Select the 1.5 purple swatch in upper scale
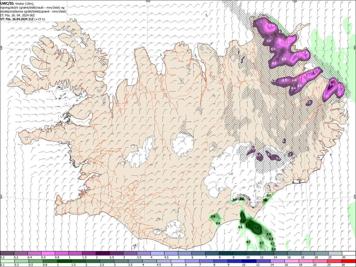The width and height of the screenshot is (356, 267). tap(89, 253)
